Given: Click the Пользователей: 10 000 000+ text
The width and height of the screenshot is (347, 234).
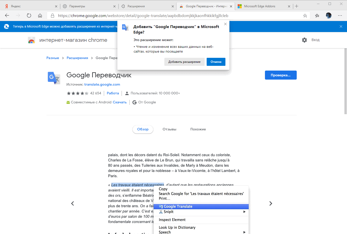Looking at the screenshot, I should click(x=155, y=93).
